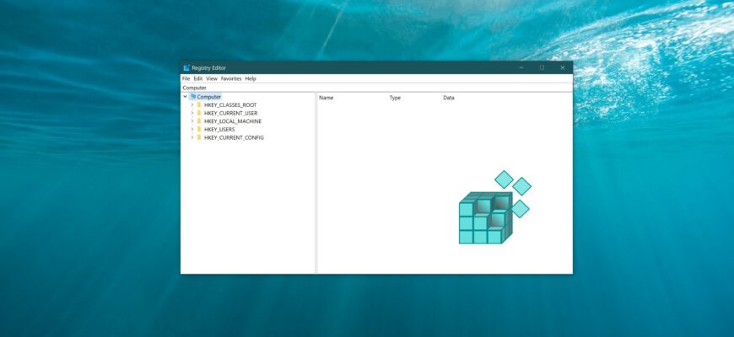Click the Data column header
The height and width of the screenshot is (337, 734).
[x=449, y=98]
